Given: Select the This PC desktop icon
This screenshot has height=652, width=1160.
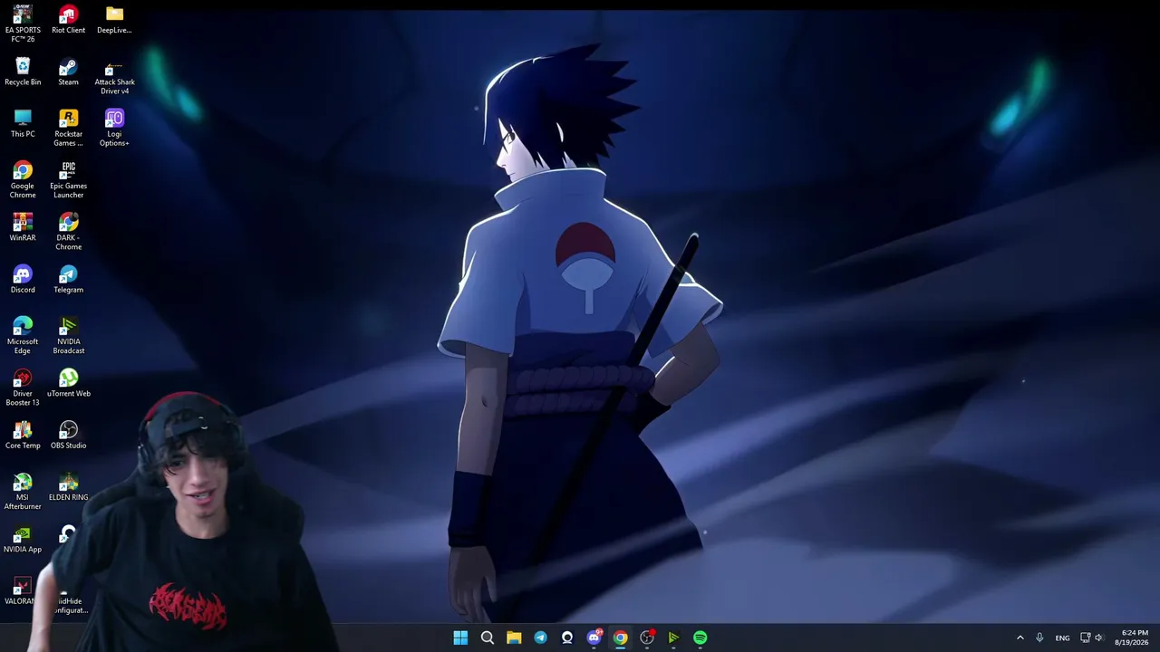Looking at the screenshot, I should [23, 124].
